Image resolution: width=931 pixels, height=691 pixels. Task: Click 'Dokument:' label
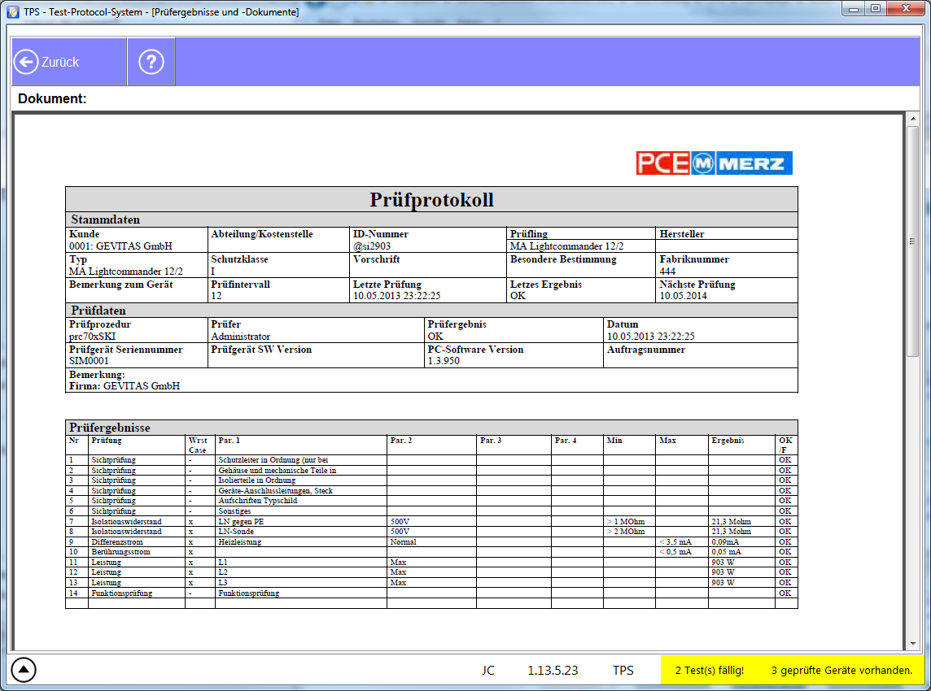click(x=52, y=98)
